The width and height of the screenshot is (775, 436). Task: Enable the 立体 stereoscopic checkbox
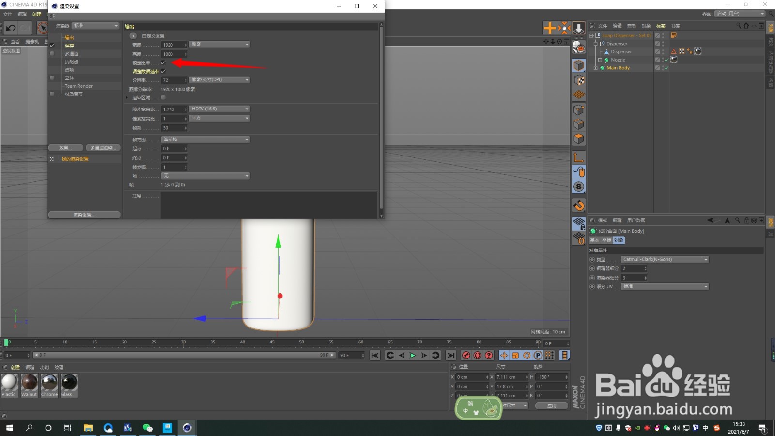coord(52,78)
